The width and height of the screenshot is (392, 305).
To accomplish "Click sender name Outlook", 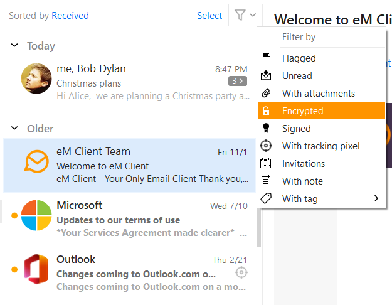I will [x=76, y=259].
